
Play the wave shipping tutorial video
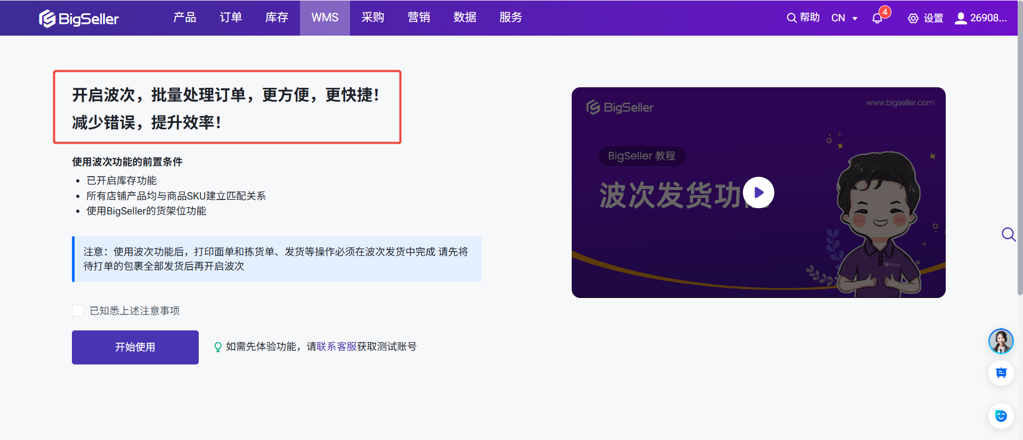tap(758, 193)
